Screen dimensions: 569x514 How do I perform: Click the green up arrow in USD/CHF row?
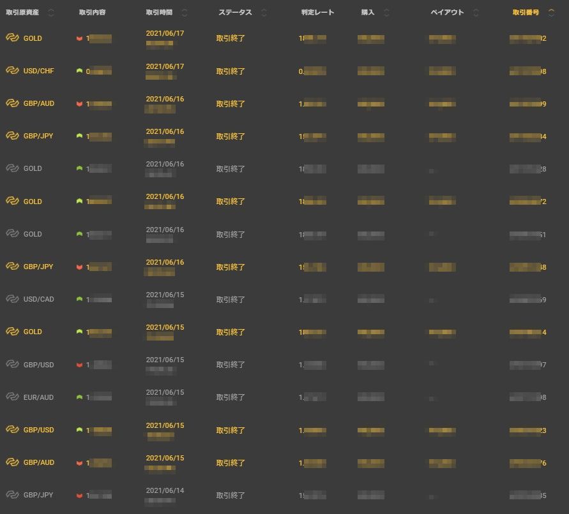pos(79,71)
